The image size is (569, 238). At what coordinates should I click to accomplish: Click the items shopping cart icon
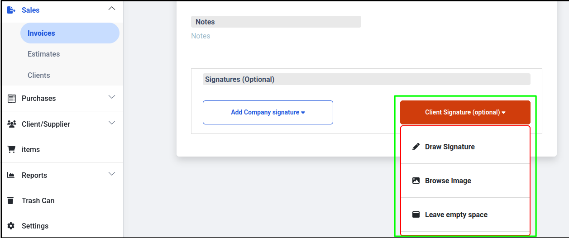(x=12, y=149)
